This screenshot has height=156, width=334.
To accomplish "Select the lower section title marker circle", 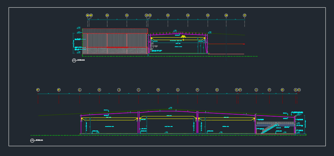I will click(x=32, y=140).
